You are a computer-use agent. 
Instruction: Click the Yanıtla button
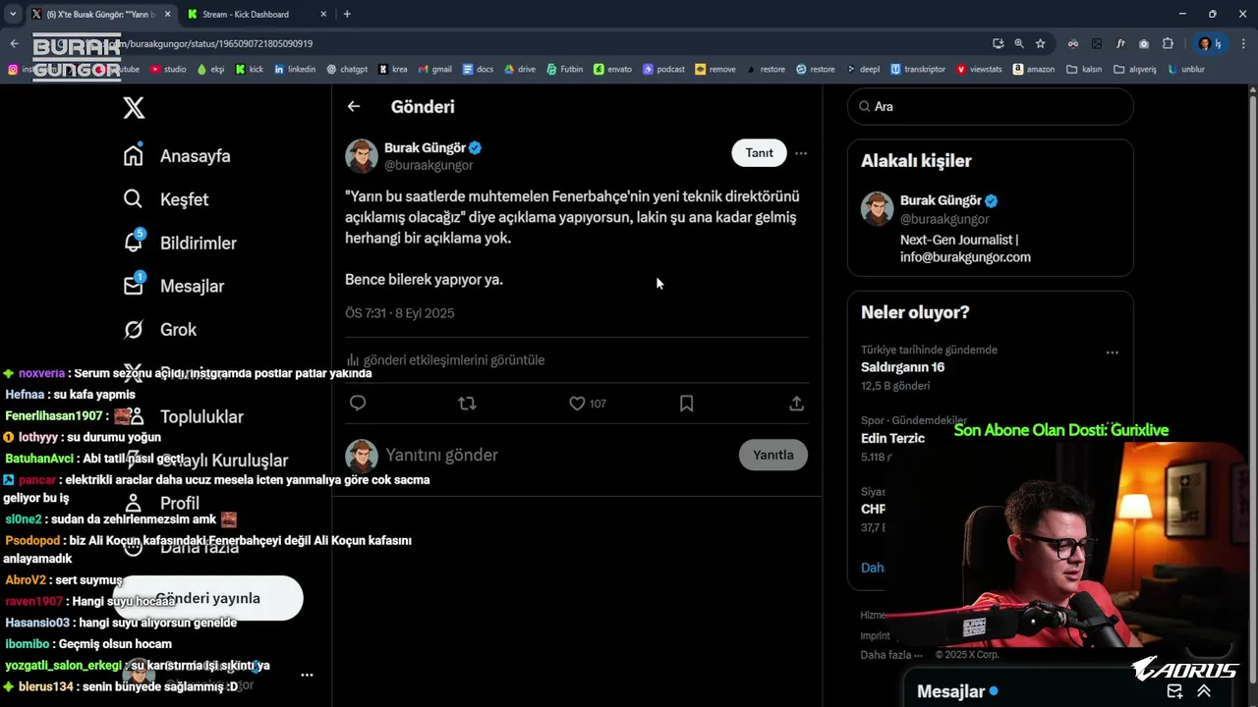[773, 455]
